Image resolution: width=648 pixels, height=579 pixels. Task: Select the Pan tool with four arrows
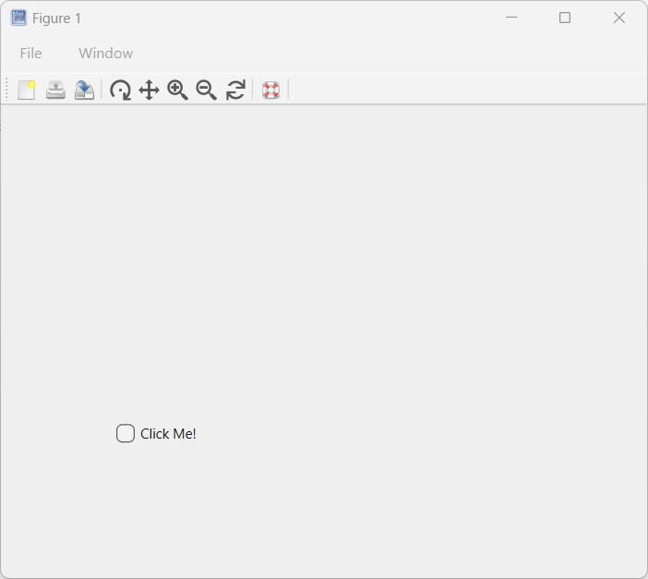click(149, 90)
